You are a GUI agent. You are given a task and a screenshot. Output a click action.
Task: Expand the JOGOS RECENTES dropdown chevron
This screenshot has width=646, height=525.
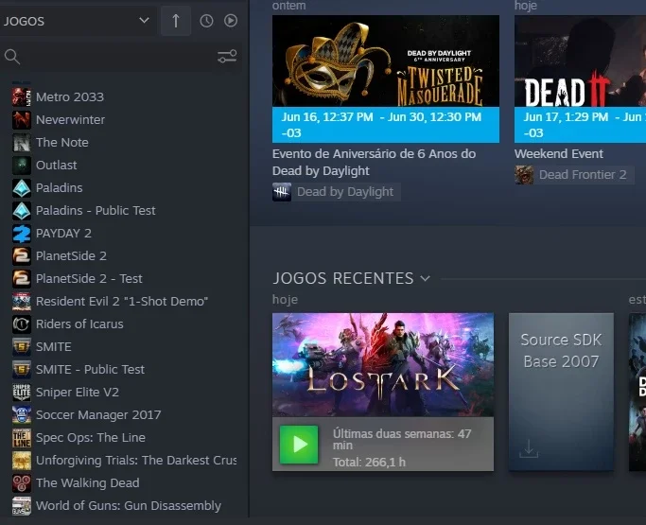[426, 278]
